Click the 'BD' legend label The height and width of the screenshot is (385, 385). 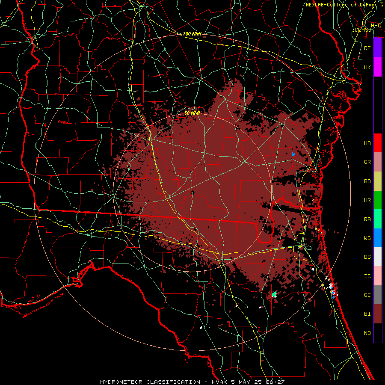point(367,181)
